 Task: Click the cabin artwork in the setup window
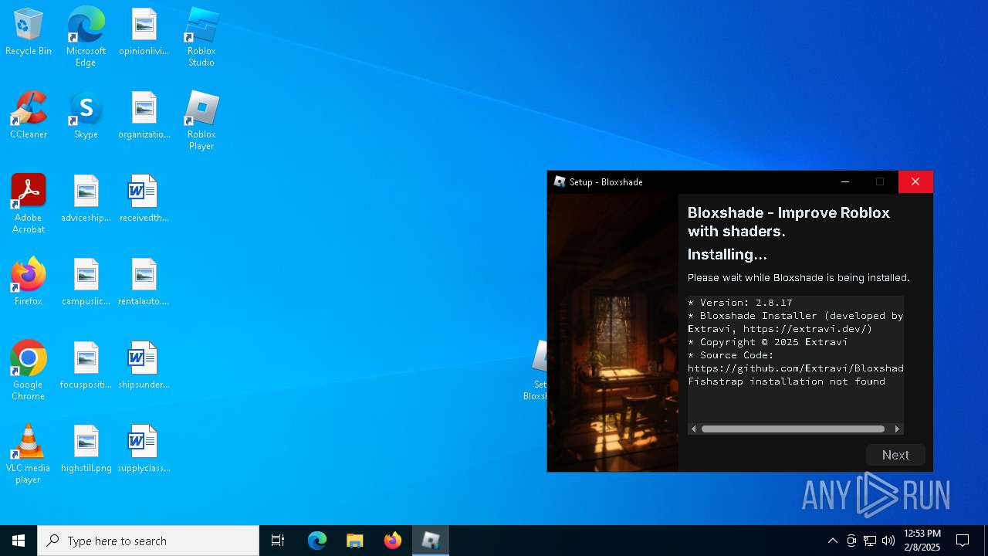pos(613,332)
